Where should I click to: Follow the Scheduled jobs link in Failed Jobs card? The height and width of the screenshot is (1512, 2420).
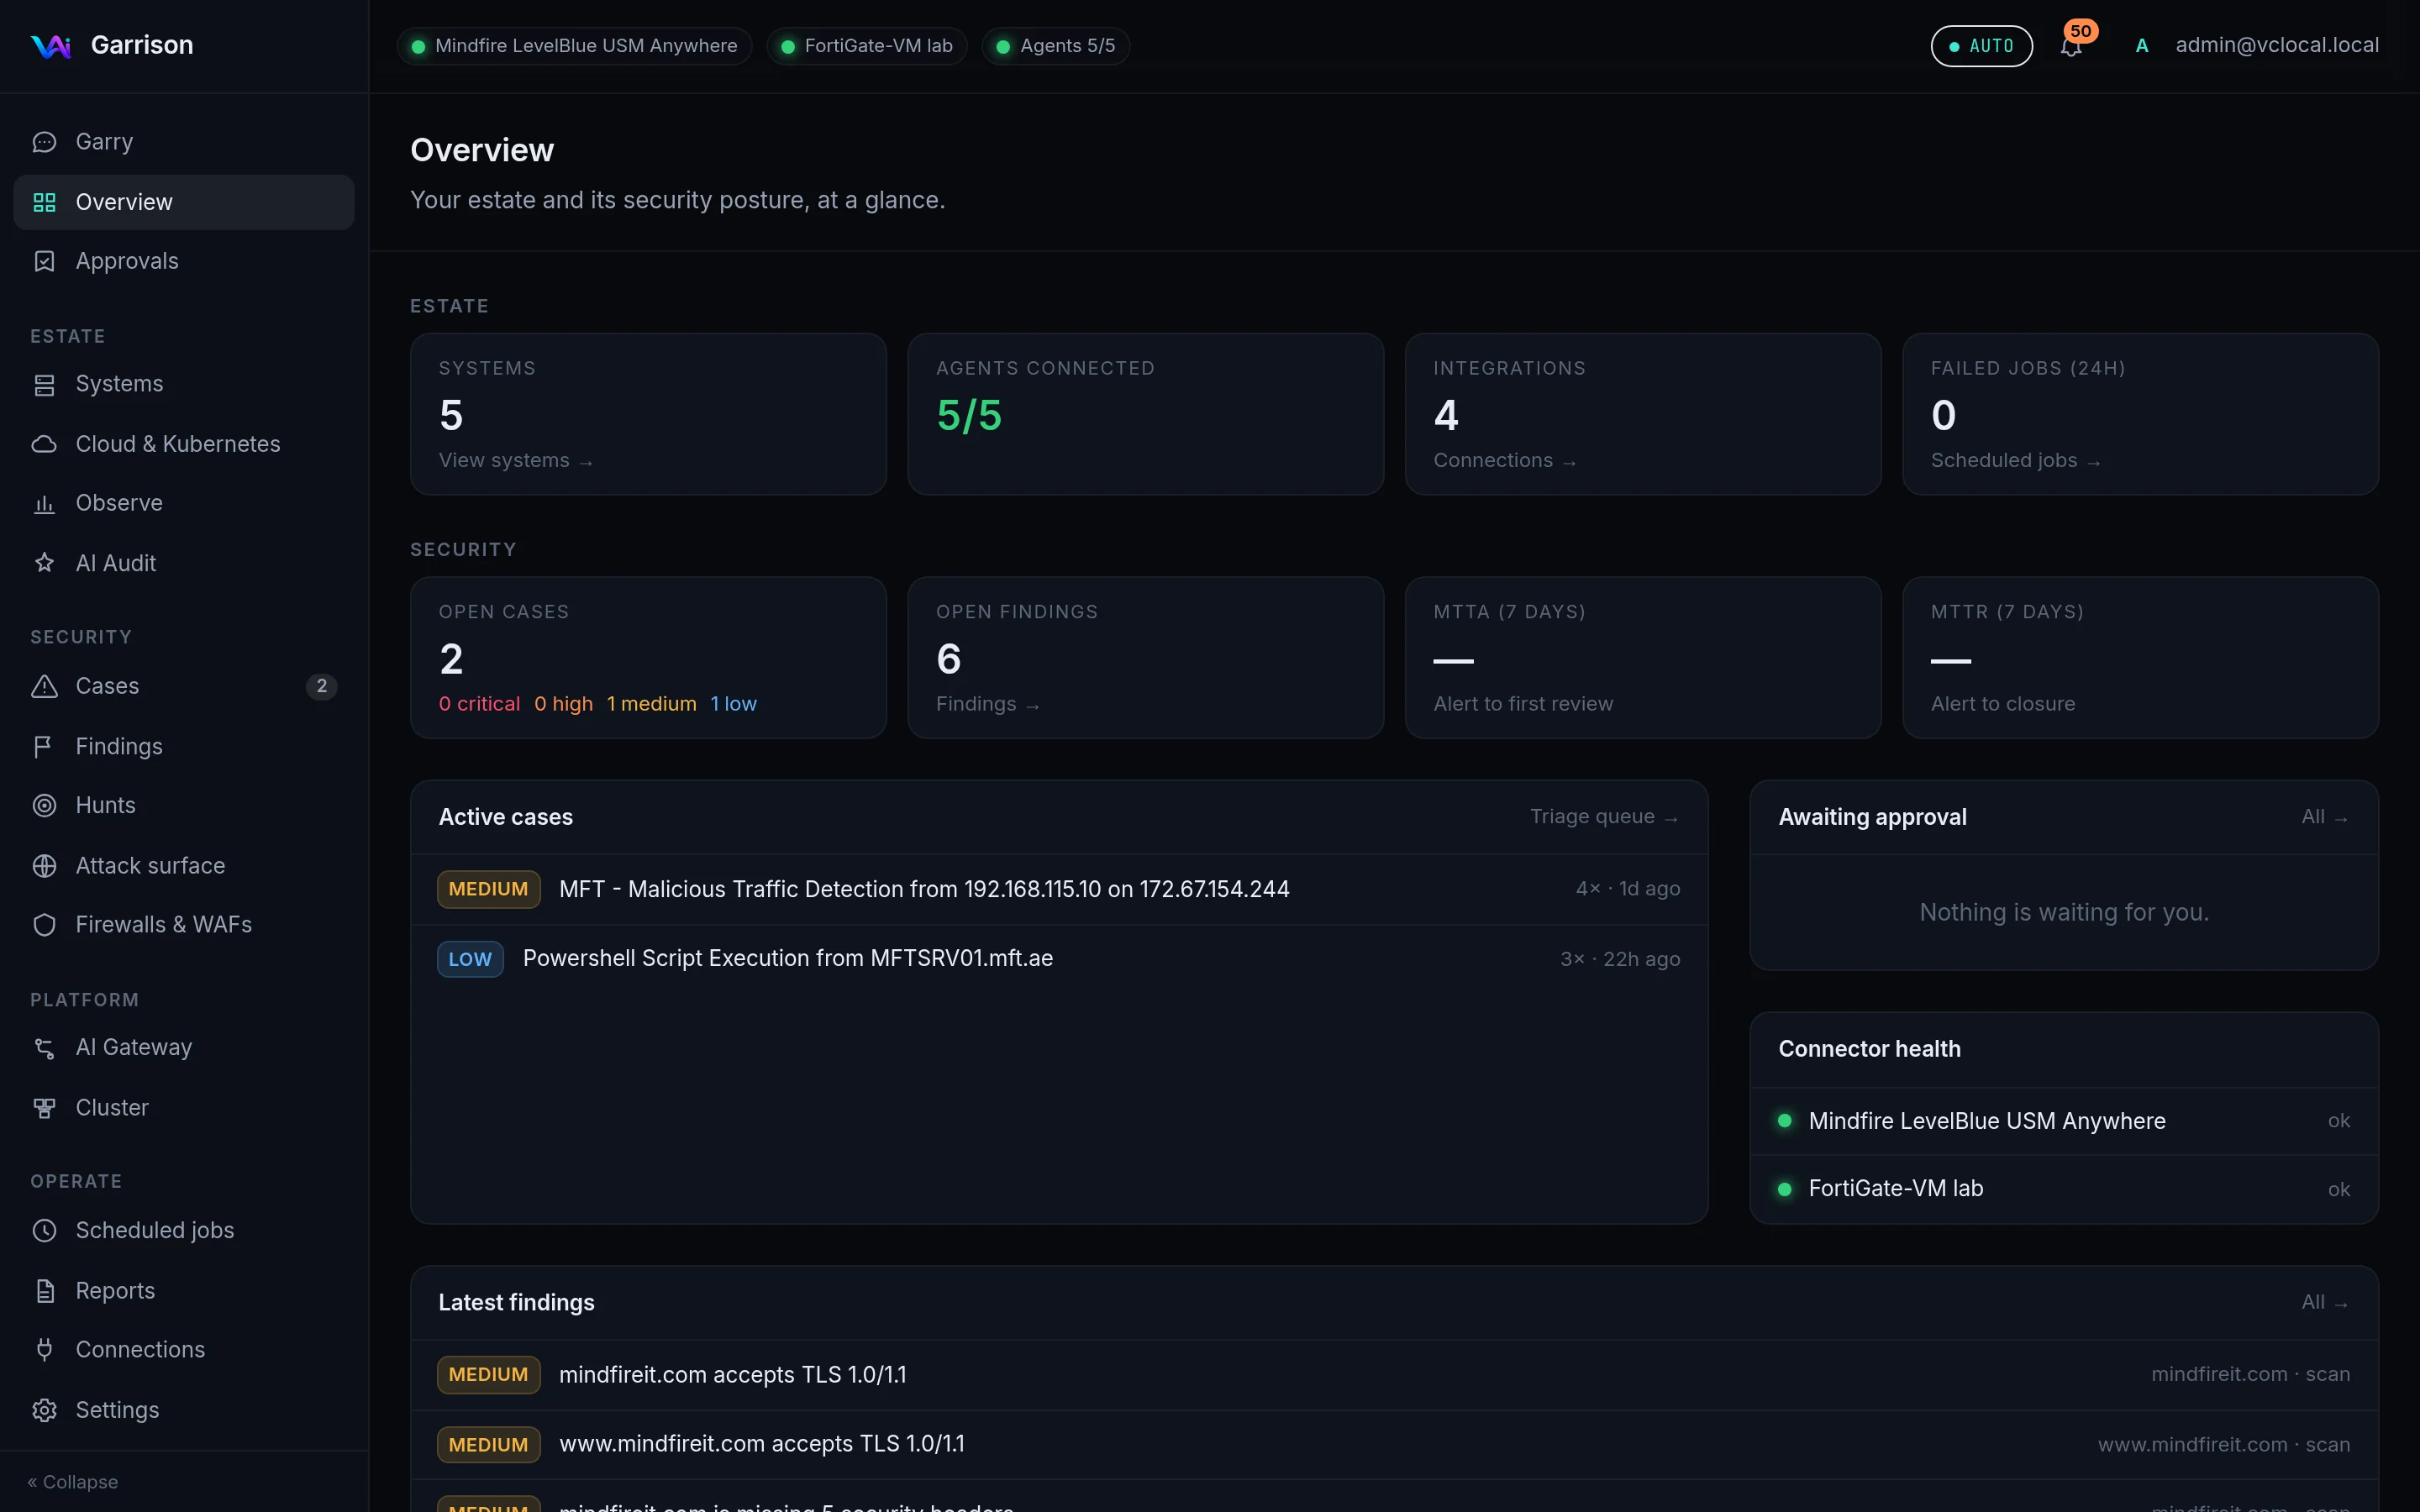(x=2016, y=461)
